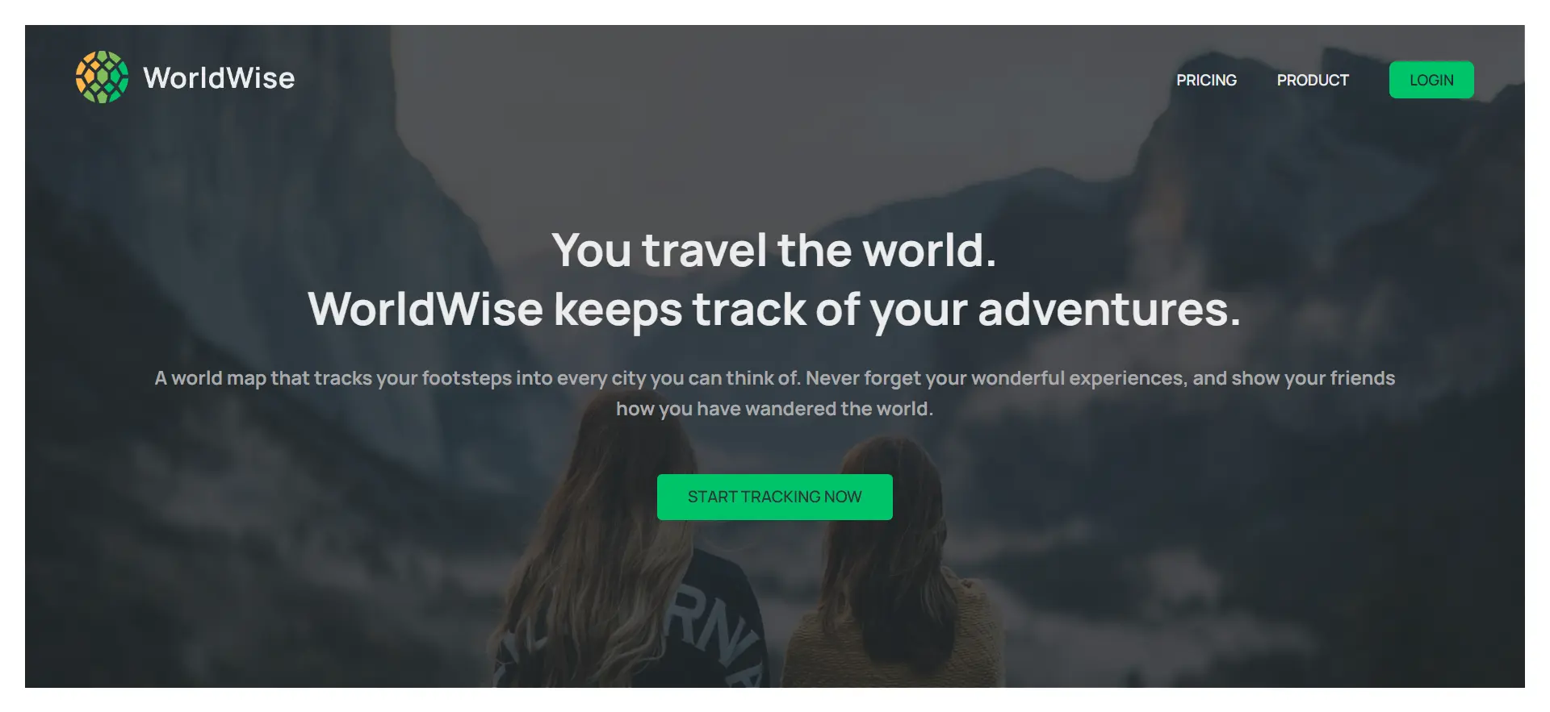1550x712 pixels.
Task: Click the word "WorldWise" in the headline
Action: coord(425,310)
